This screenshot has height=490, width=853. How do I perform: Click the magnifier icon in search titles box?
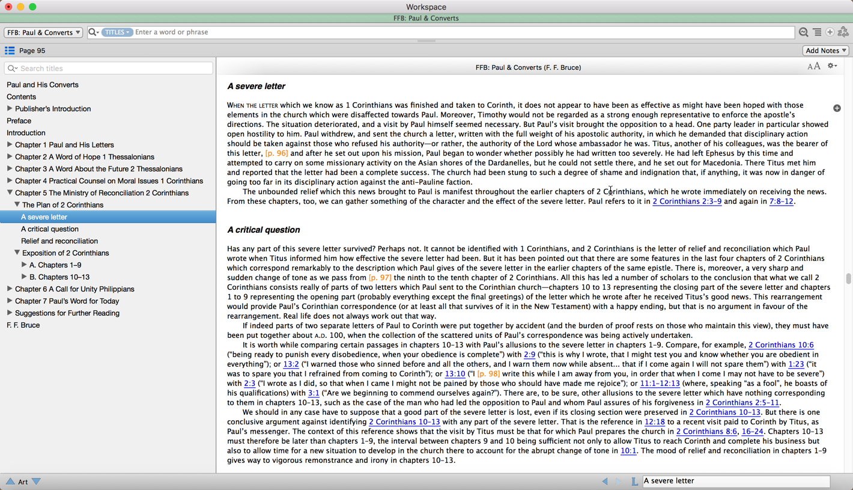(x=13, y=69)
